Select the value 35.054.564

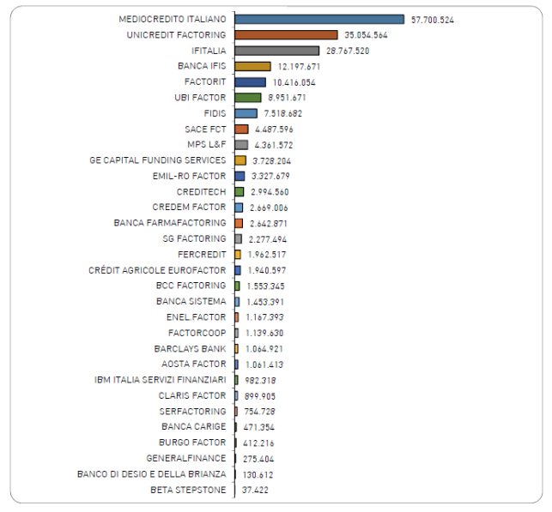[x=366, y=35]
